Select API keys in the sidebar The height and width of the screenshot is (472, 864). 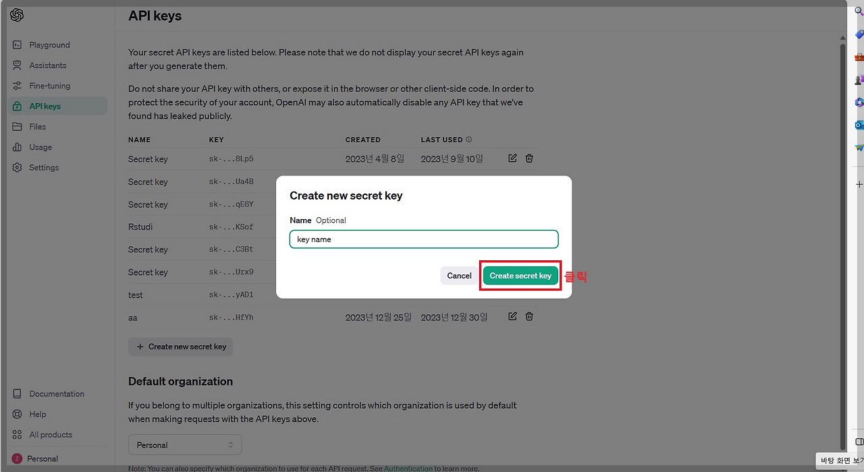pyautogui.click(x=58, y=106)
